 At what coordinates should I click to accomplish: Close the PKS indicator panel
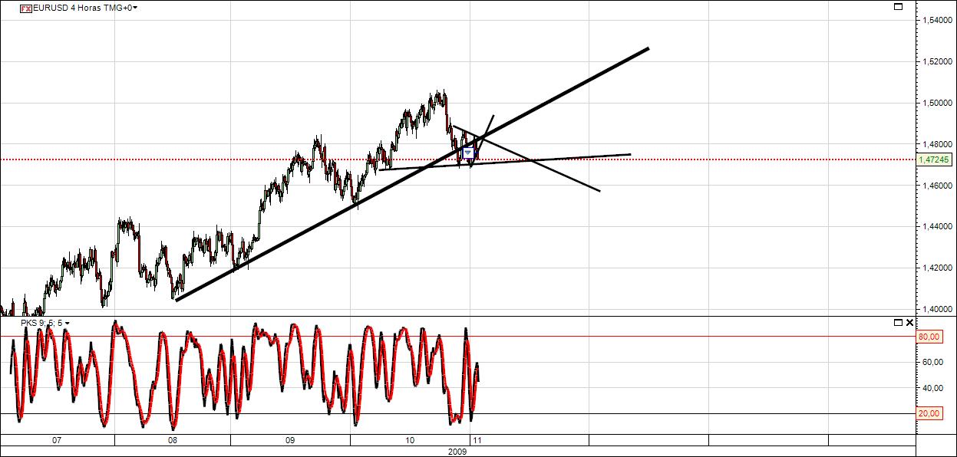(x=910, y=323)
